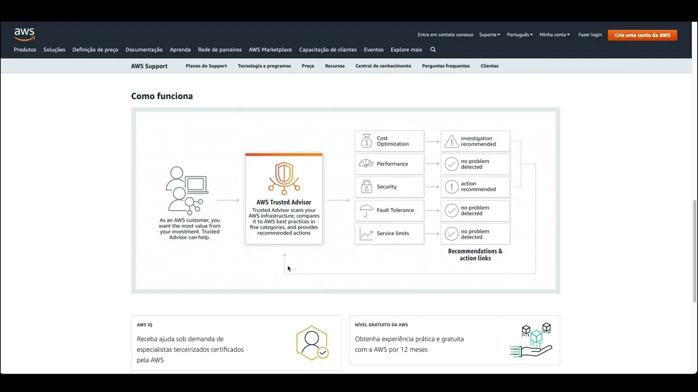Click the As an AWS customer caption
The height and width of the screenshot is (392, 698).
[x=190, y=229]
